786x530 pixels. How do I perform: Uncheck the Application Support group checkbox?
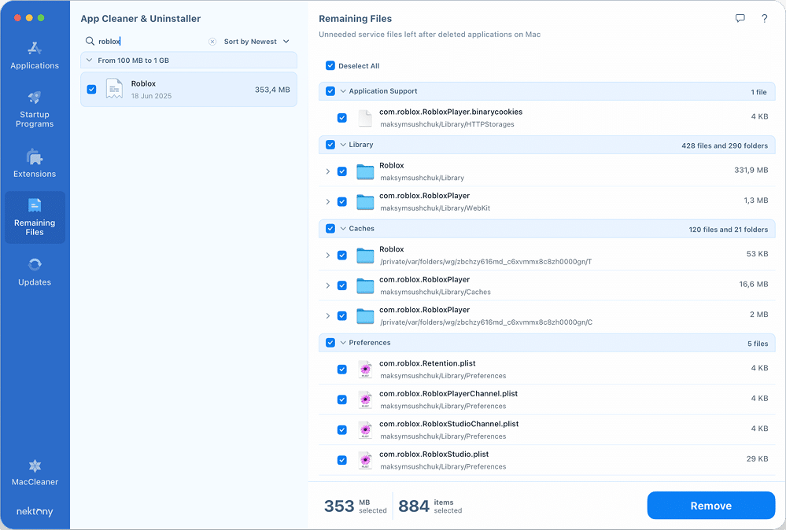click(x=330, y=91)
